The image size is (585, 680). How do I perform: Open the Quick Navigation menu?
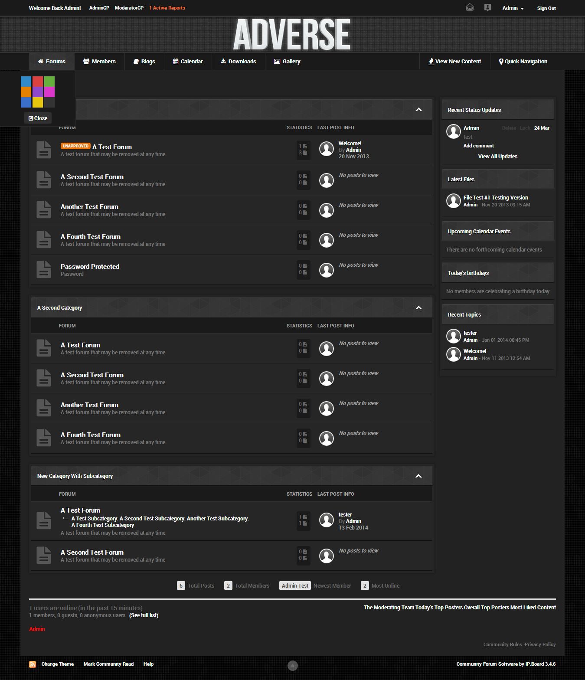click(523, 62)
